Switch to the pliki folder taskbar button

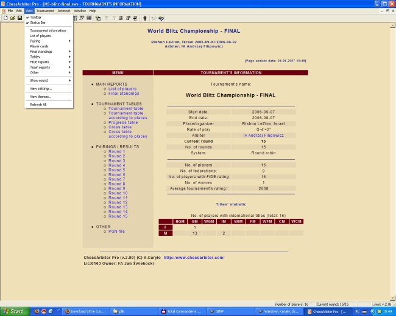point(134,312)
